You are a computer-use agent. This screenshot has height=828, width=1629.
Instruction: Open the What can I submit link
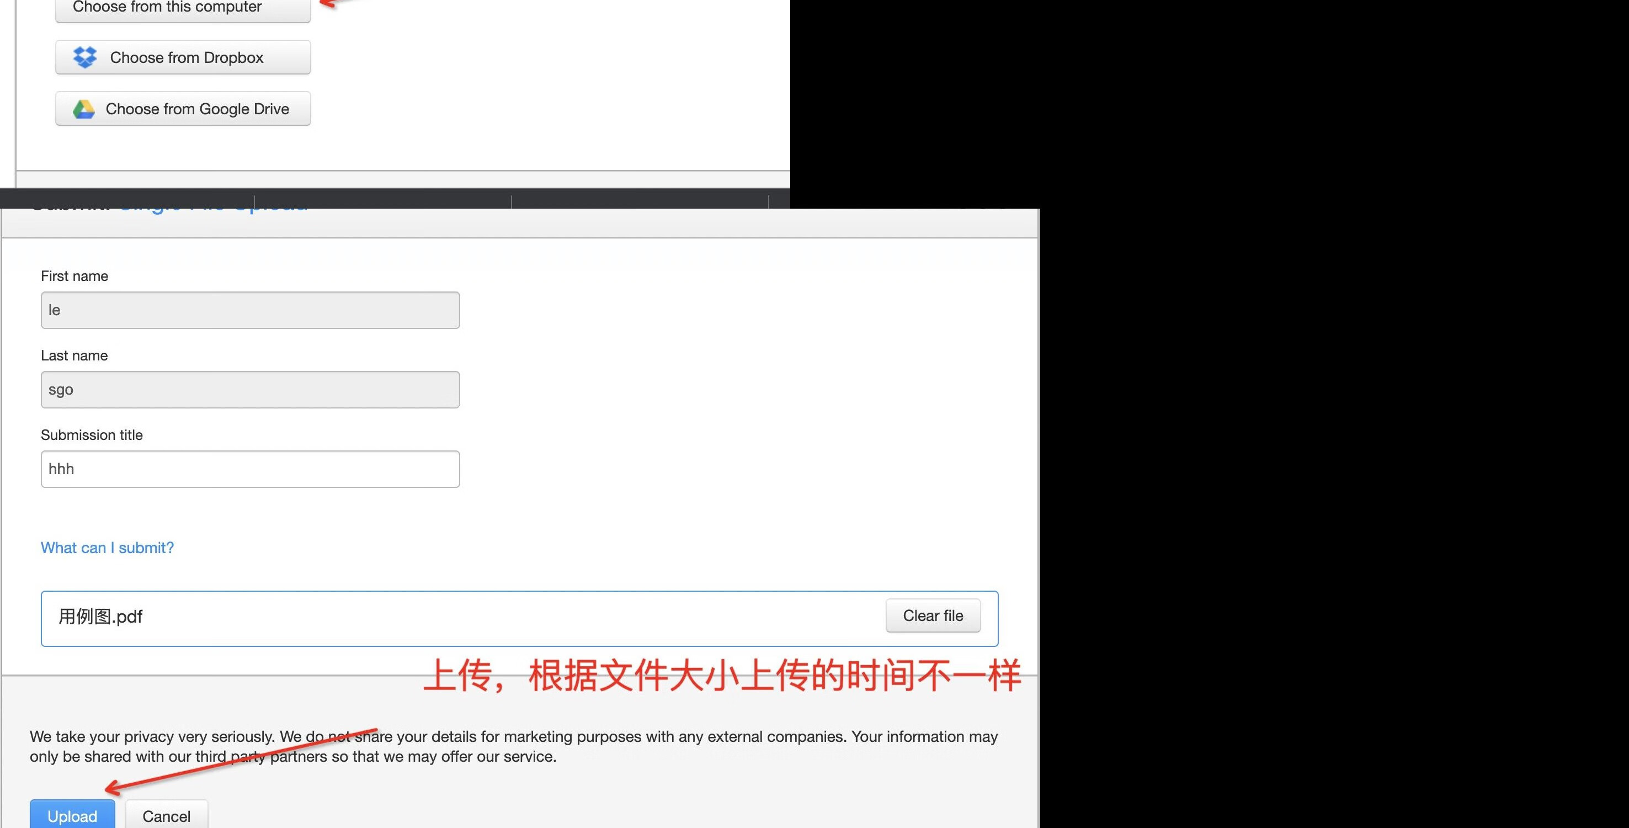(x=107, y=548)
